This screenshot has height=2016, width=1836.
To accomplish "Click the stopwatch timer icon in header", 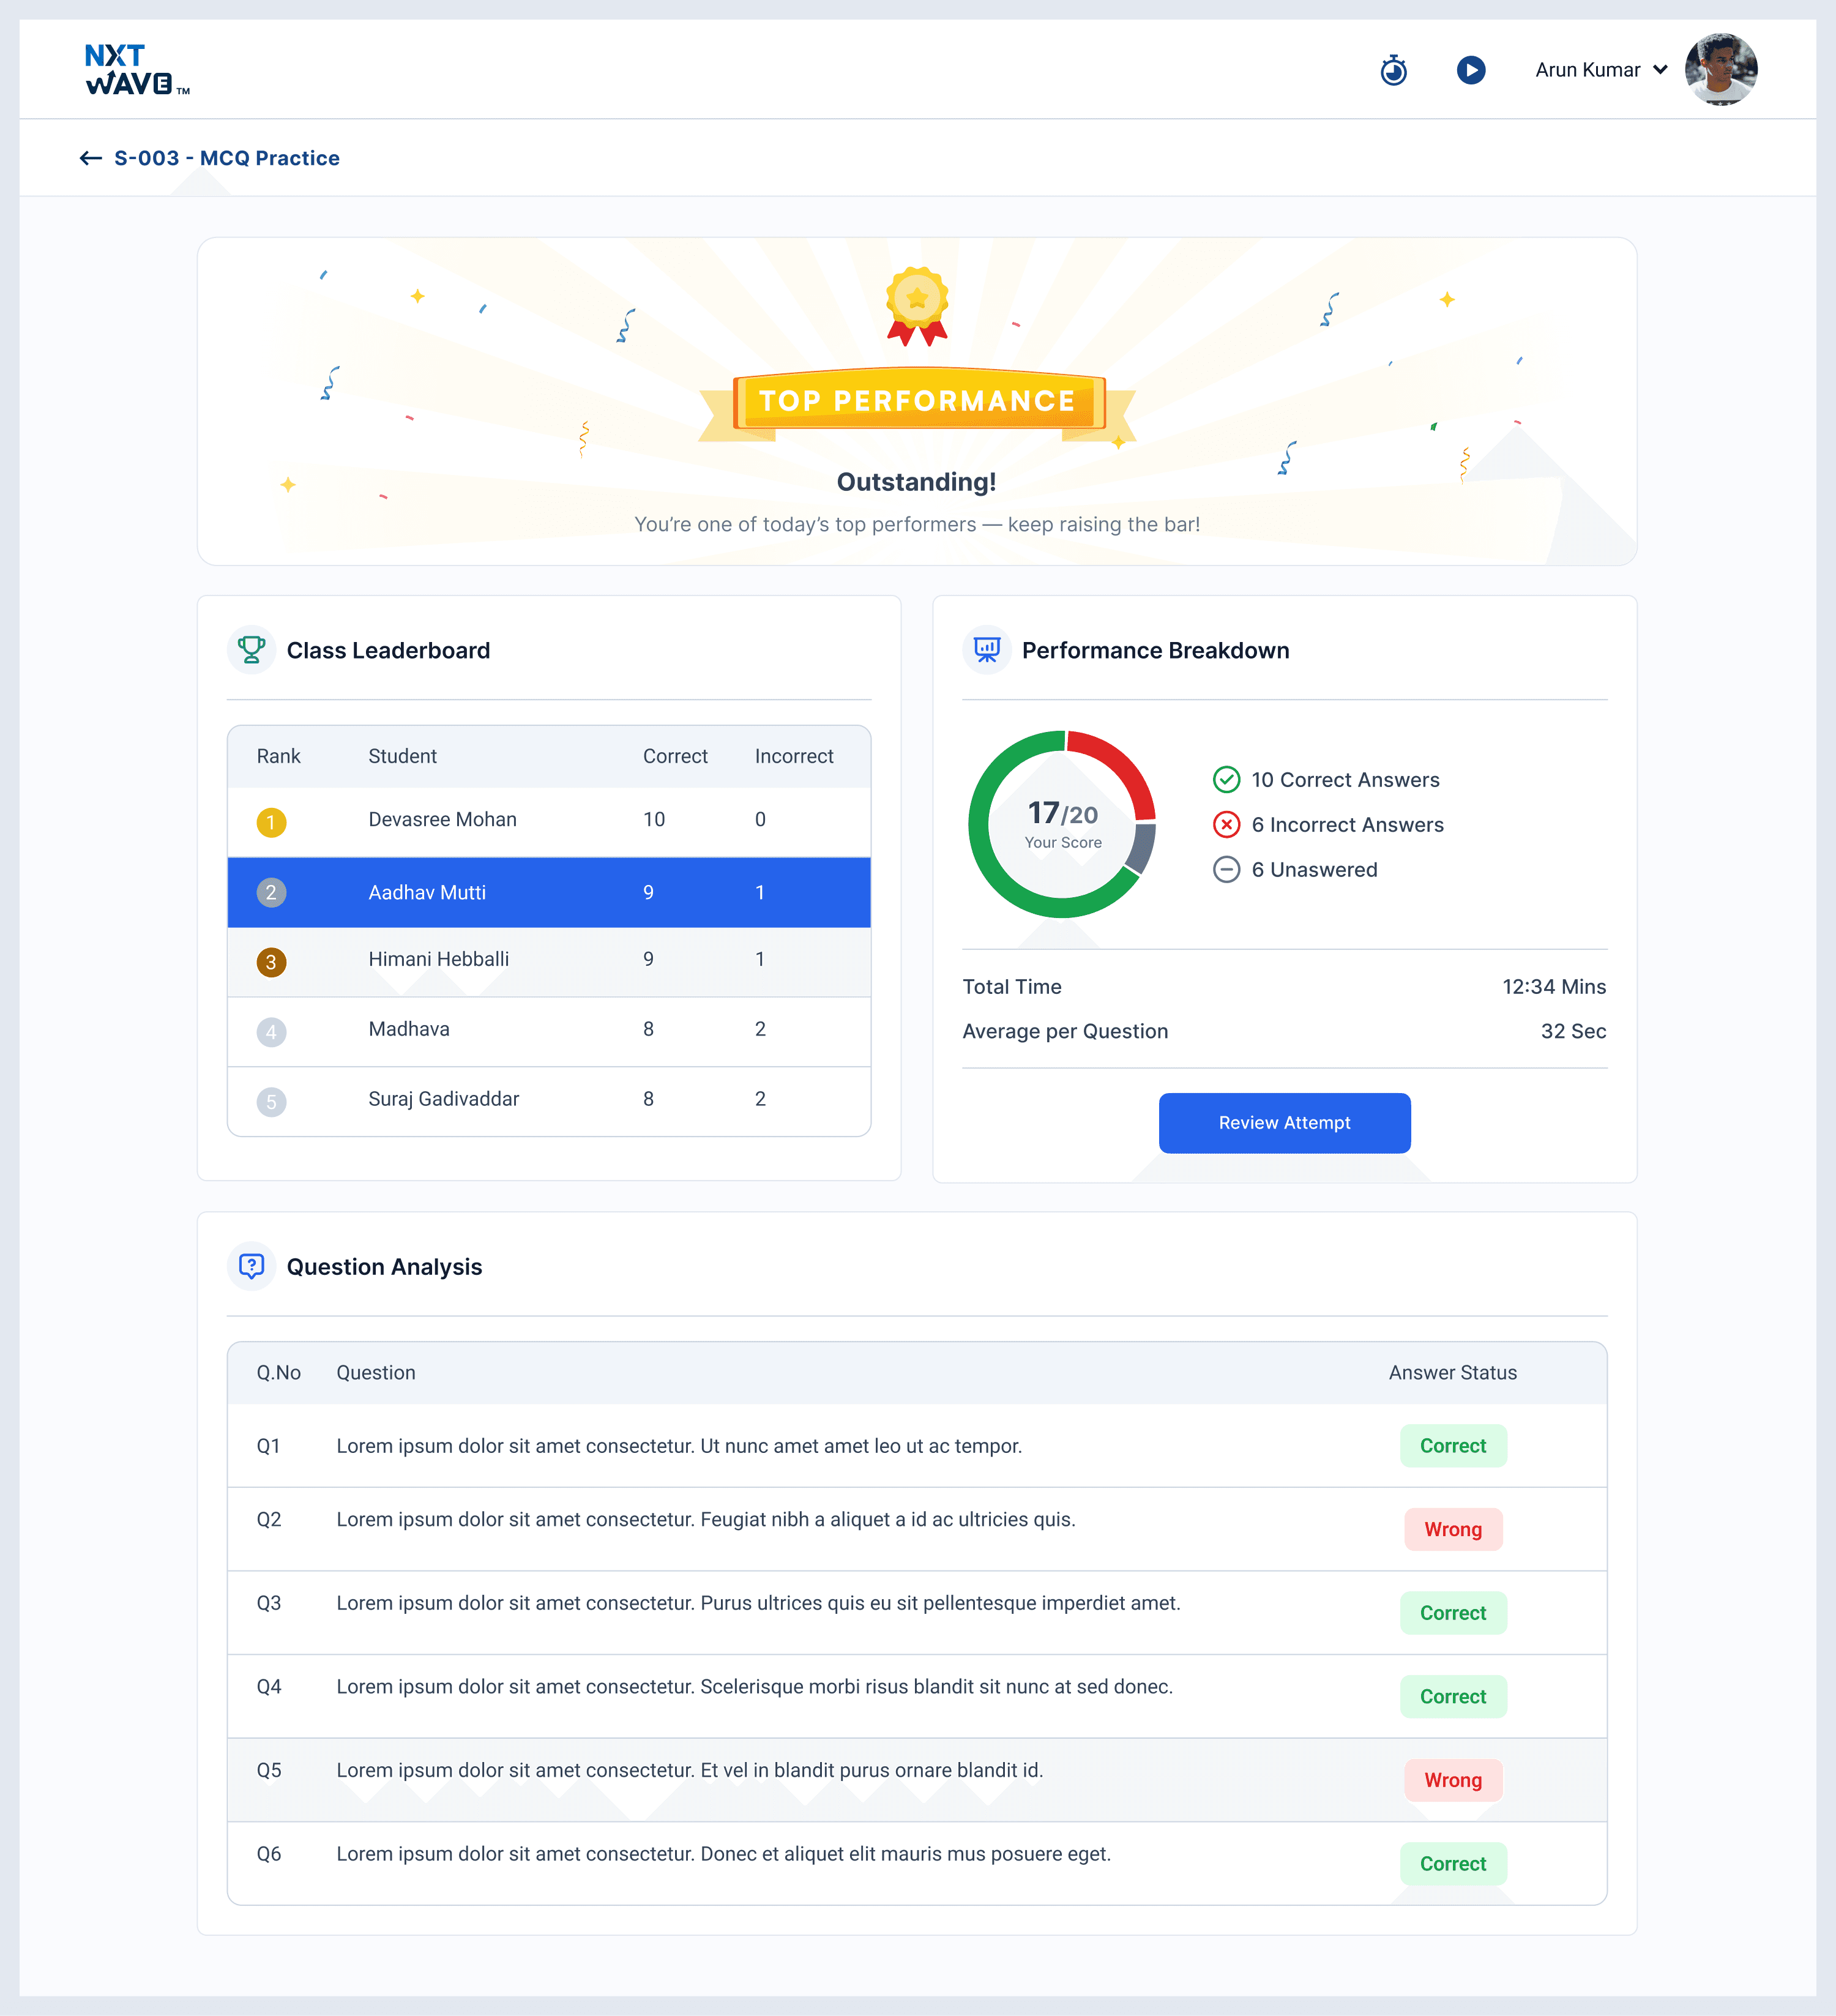I will [x=1393, y=70].
